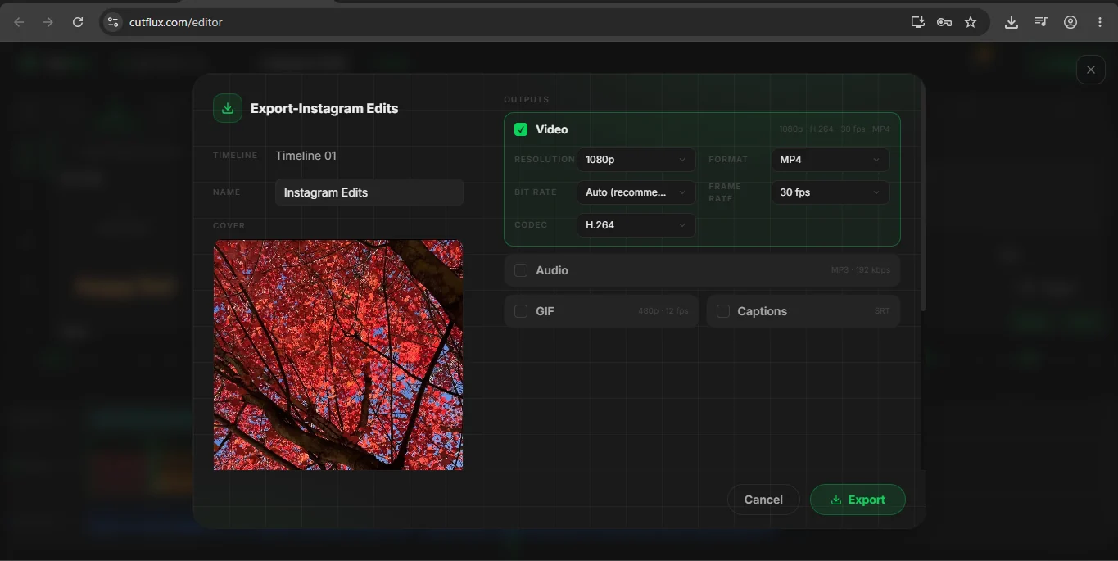Open the Format MP4 dropdown
This screenshot has height=561, width=1118.
pyautogui.click(x=831, y=160)
